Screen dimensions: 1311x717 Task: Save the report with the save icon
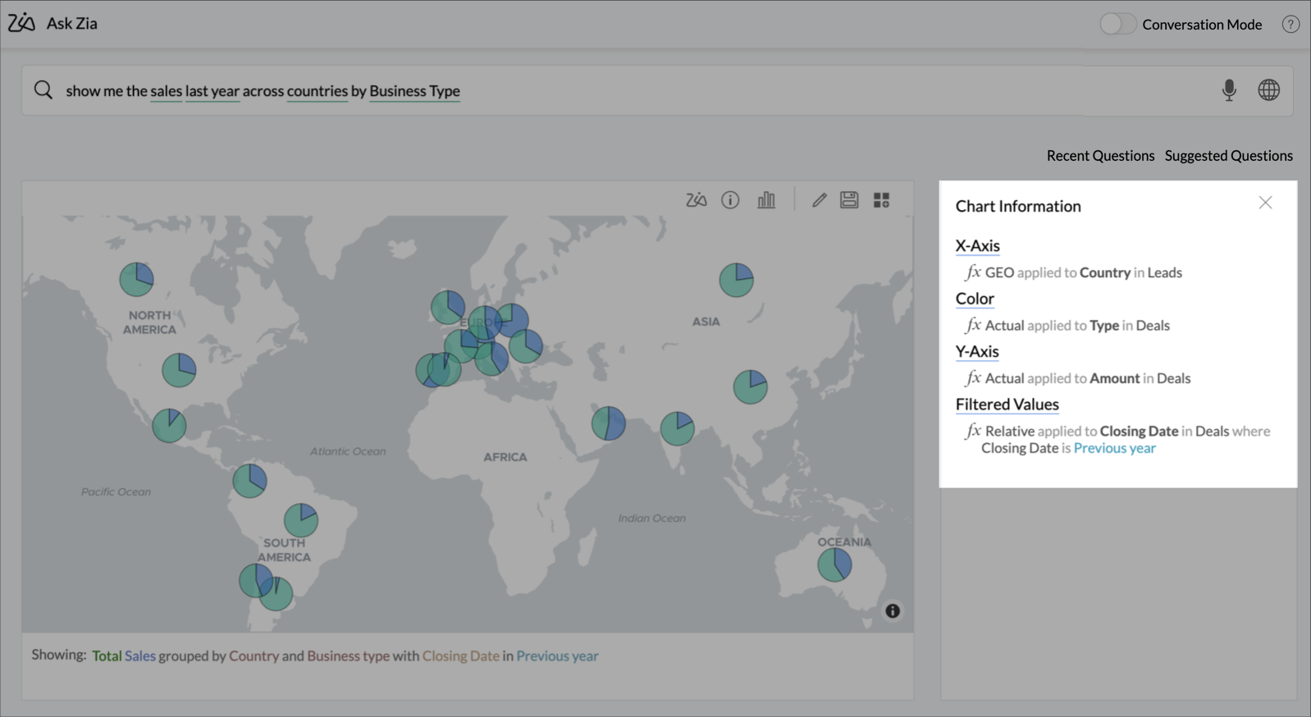pos(849,200)
